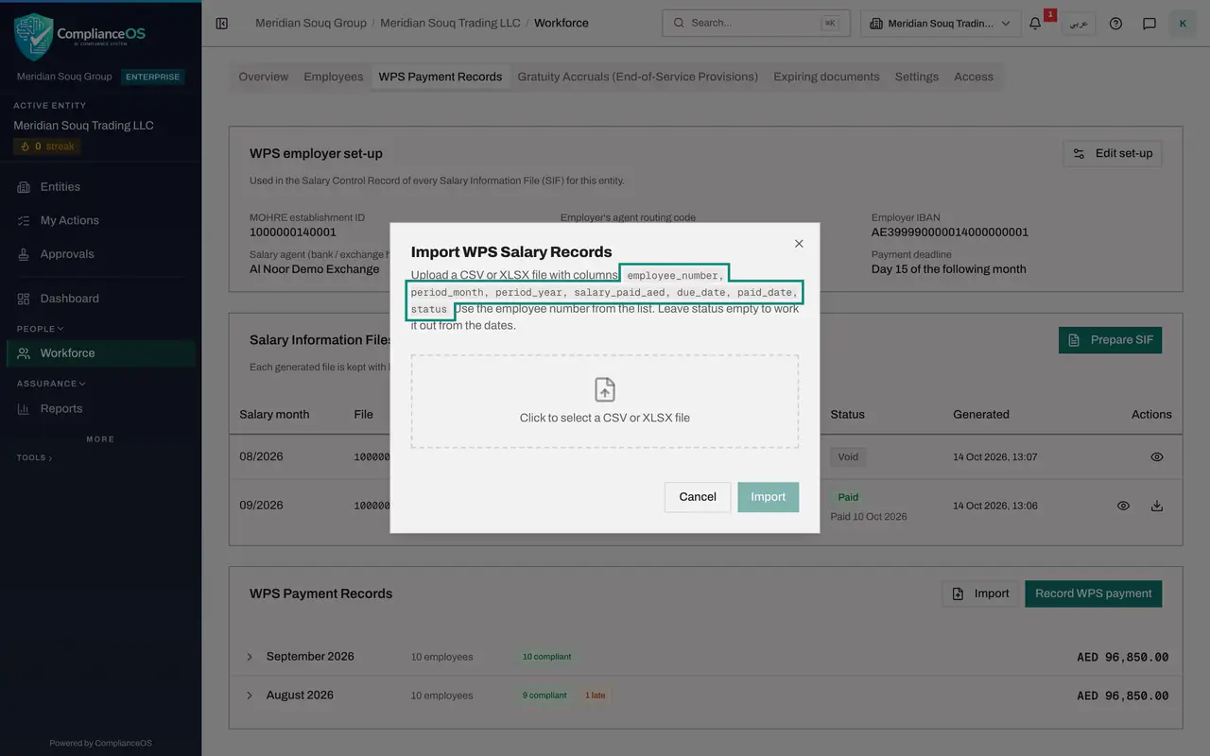The width and height of the screenshot is (1210, 756).
Task: View the 09/2026 salary file
Action: coord(1123,506)
